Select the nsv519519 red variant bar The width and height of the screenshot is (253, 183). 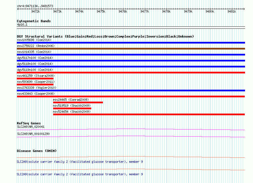click(72, 108)
